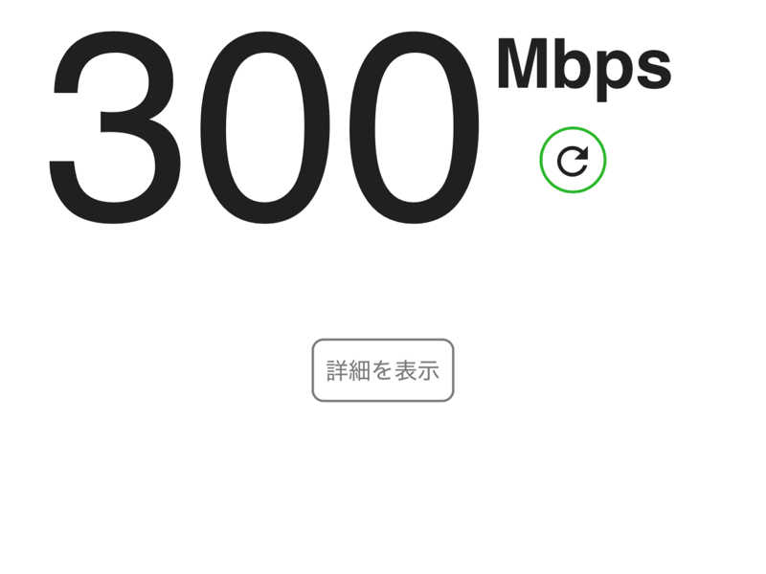Open the details section button

coord(383,370)
